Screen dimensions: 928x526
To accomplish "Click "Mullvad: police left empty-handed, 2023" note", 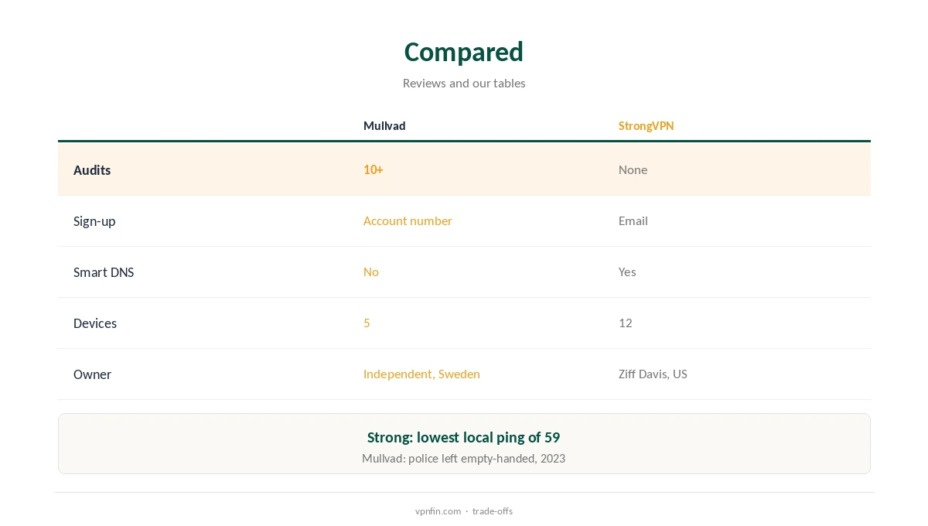I will tap(464, 459).
